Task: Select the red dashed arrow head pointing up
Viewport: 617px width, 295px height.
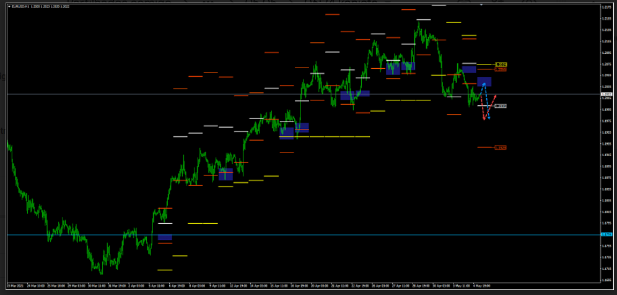Action: click(496, 96)
